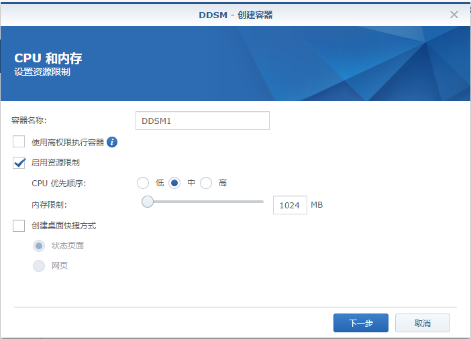Pick the 网页 shortcut radio option
Image resolution: width=471 pixels, height=339 pixels.
pos(39,266)
